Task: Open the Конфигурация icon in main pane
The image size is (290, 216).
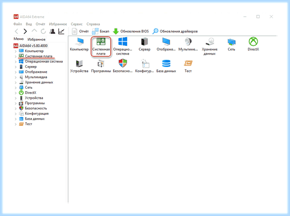Action: [145, 66]
